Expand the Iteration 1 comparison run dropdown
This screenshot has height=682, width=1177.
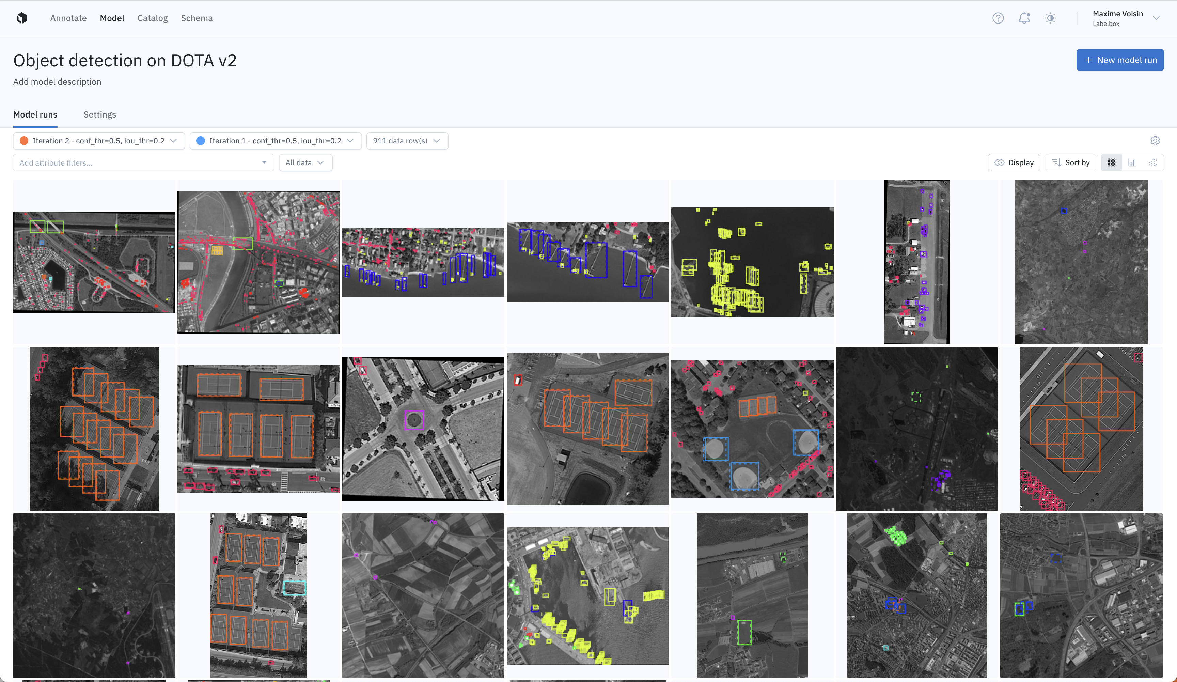276,141
